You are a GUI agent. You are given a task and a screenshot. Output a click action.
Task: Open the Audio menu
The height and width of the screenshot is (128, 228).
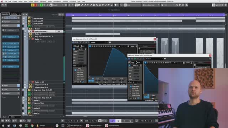tap(21, 1)
